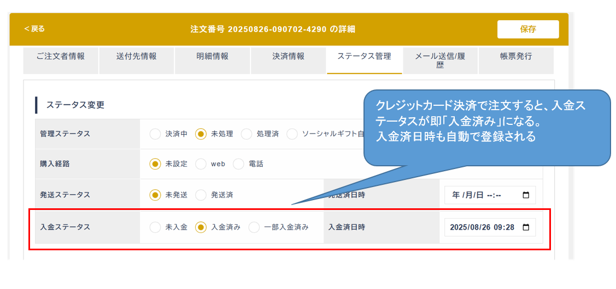This screenshot has width=616, height=289.
Task: Set shipping status to 発送済
Action: (x=201, y=195)
